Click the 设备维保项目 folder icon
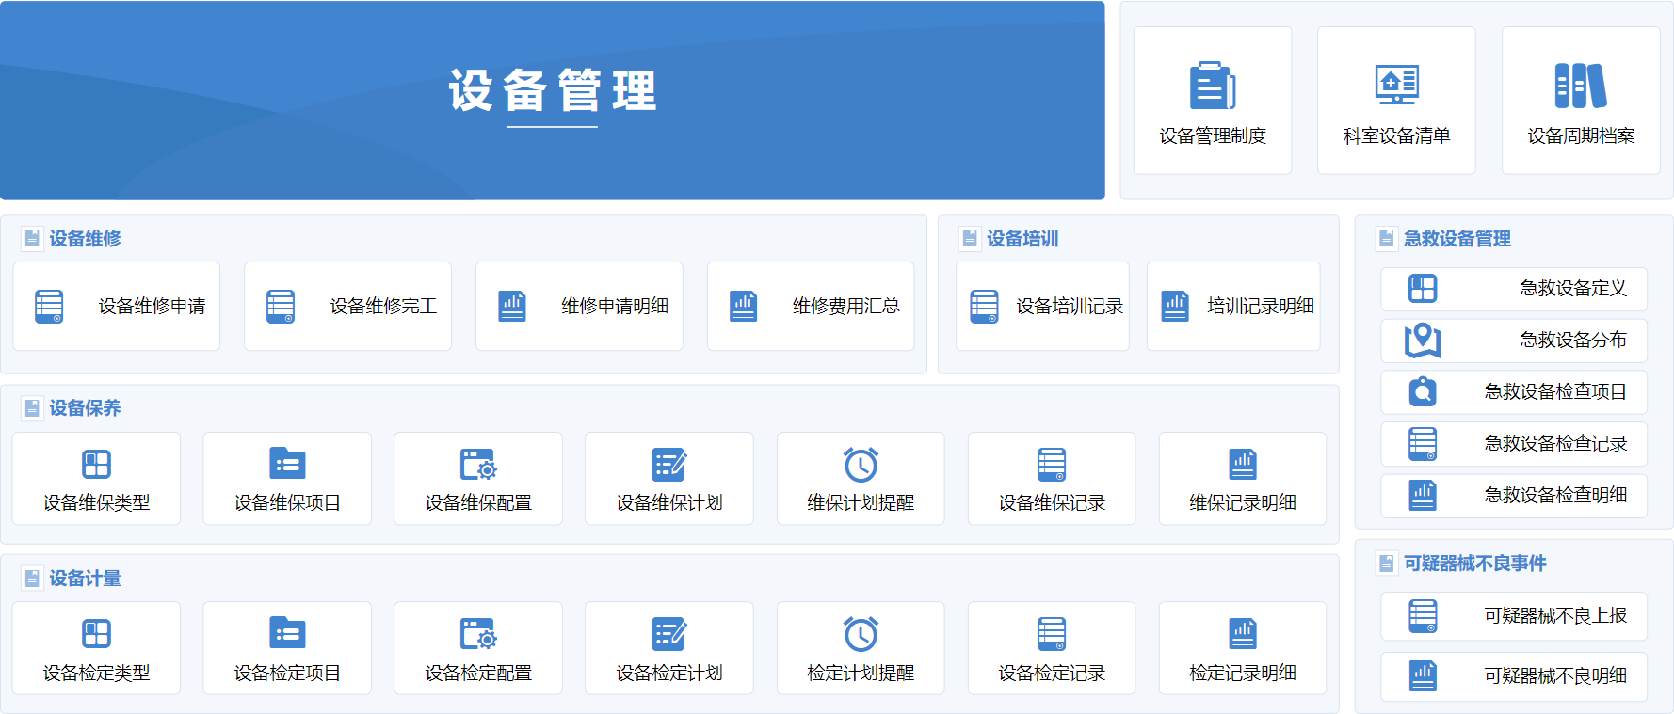The image size is (1674, 714). (287, 464)
